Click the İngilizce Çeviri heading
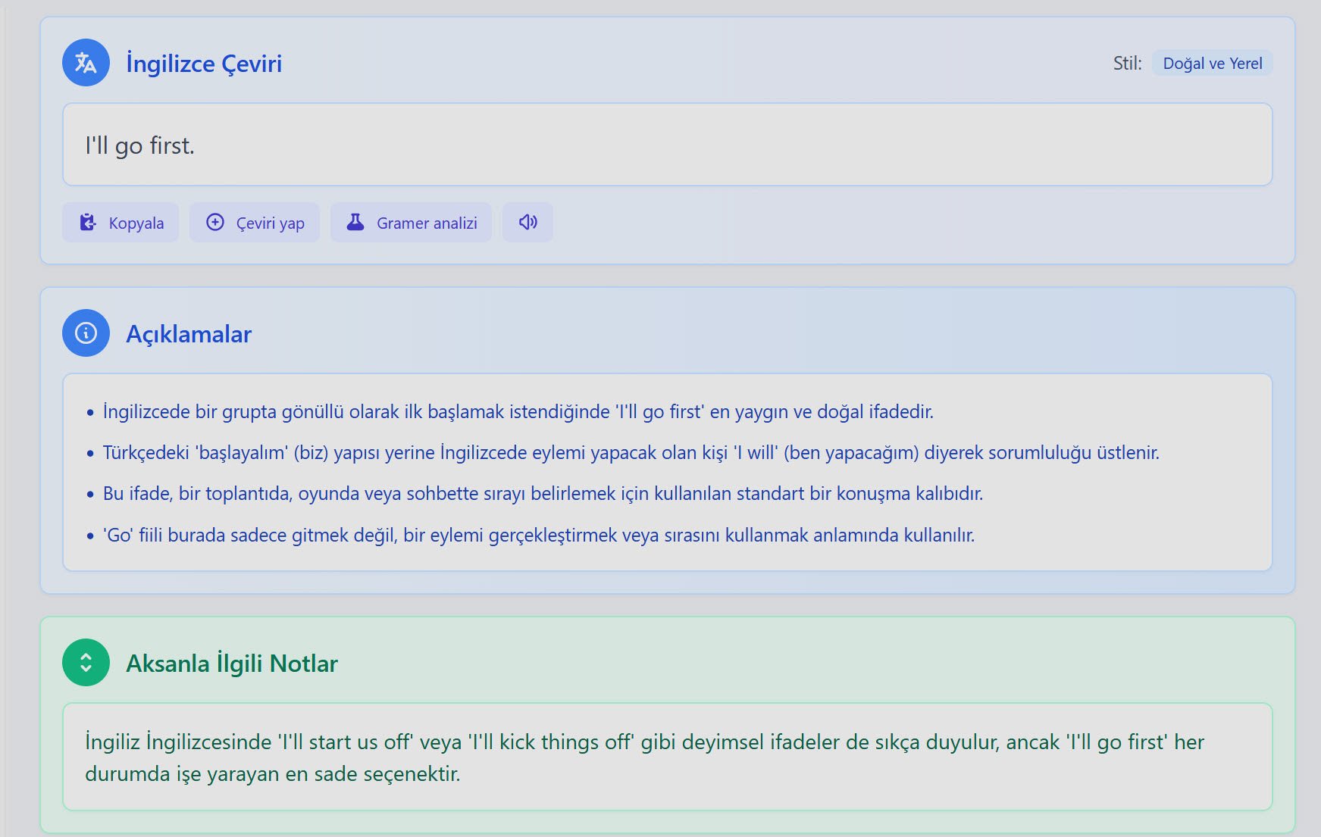The width and height of the screenshot is (1321, 837). pyautogui.click(x=204, y=64)
